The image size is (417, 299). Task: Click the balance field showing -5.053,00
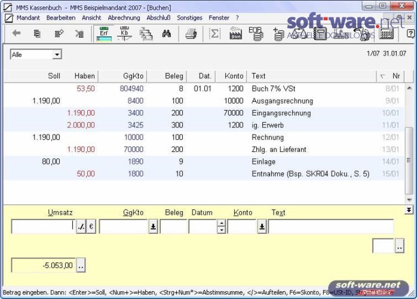[x=44, y=265]
